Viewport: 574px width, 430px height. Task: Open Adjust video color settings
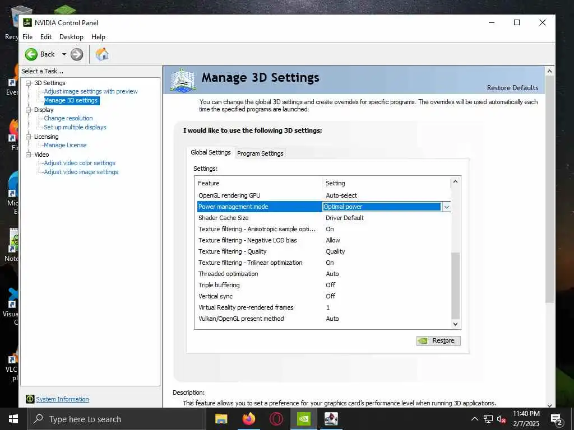point(80,163)
